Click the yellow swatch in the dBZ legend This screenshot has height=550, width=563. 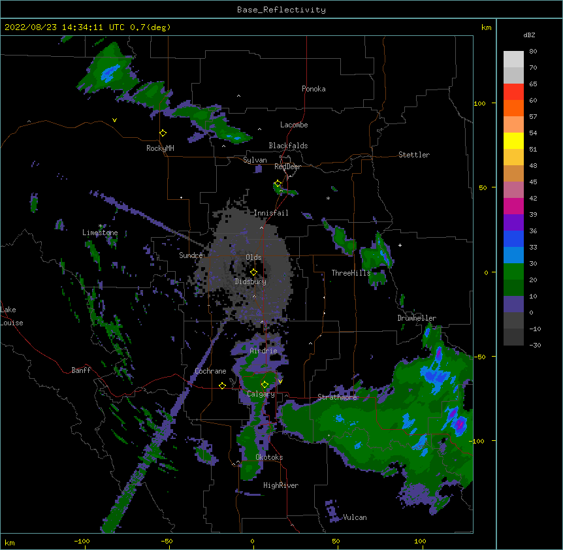pos(513,140)
